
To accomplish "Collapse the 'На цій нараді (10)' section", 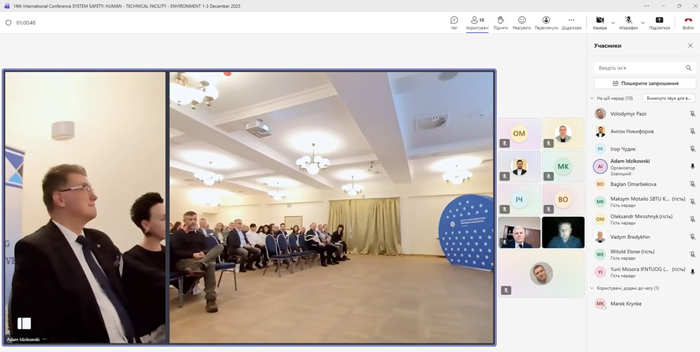I will coord(592,98).
